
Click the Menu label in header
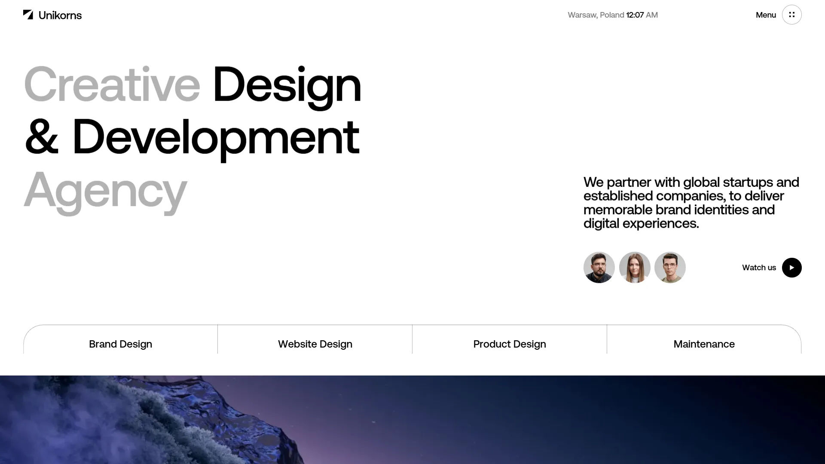(x=766, y=15)
